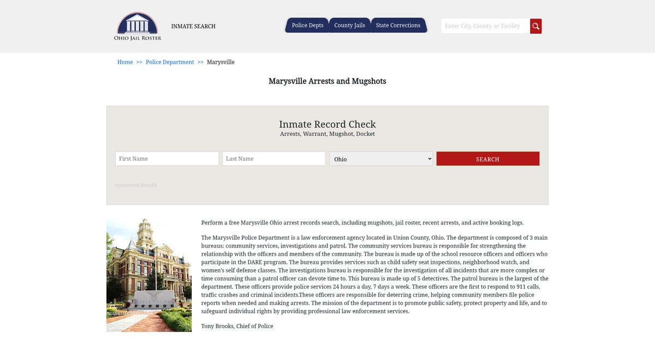
Task: Open the Police Department breadcrumb link
Action: click(x=170, y=62)
